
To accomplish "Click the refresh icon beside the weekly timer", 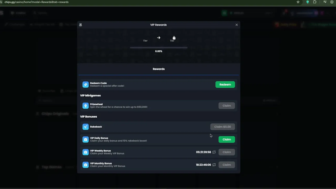I will [x=214, y=152].
